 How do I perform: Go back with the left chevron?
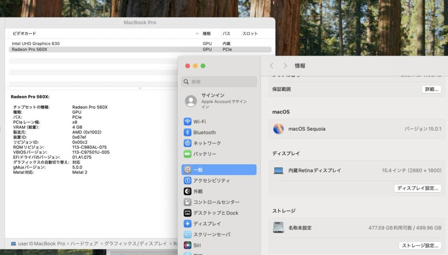coord(271,66)
